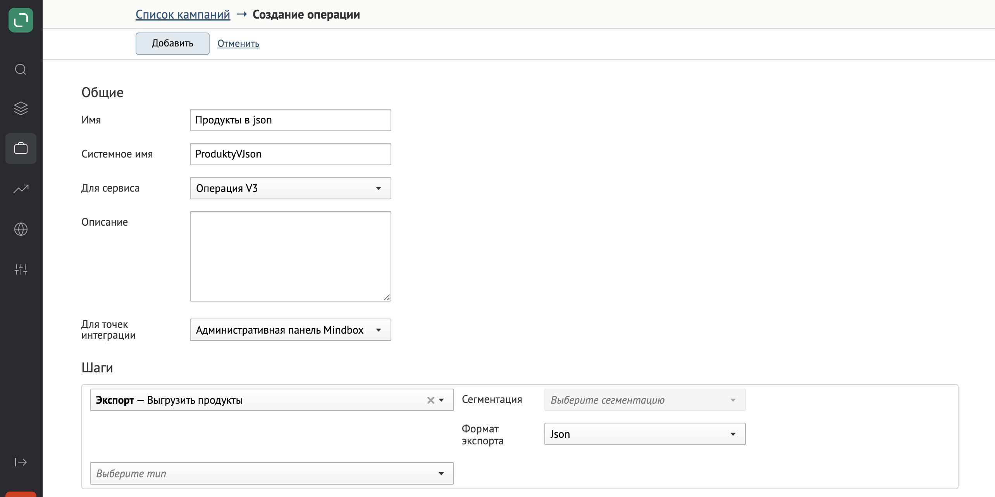Open search via the magnifier sidebar icon
This screenshot has width=995, height=497.
coord(21,69)
